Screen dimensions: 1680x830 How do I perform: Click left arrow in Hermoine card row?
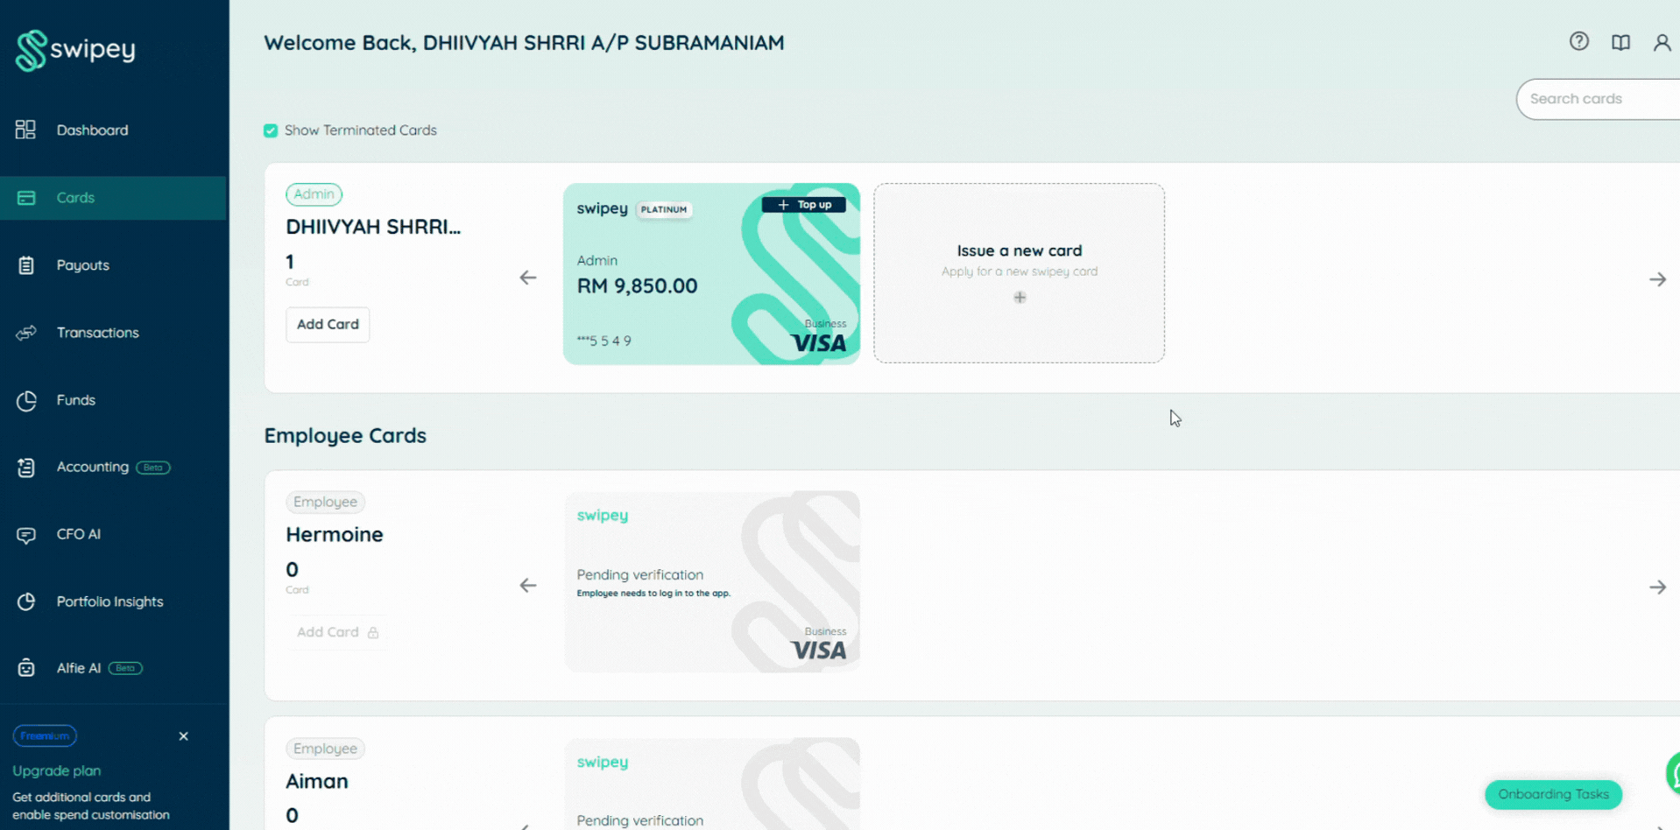click(x=527, y=585)
